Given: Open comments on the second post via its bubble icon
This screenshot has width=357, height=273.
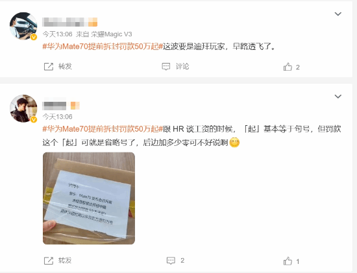Looking at the screenshot, I should [171, 261].
